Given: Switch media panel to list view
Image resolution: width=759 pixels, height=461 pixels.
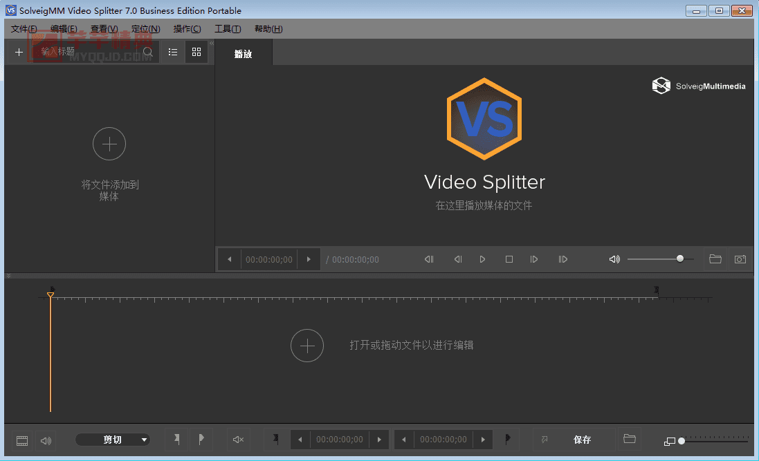Looking at the screenshot, I should click(173, 52).
